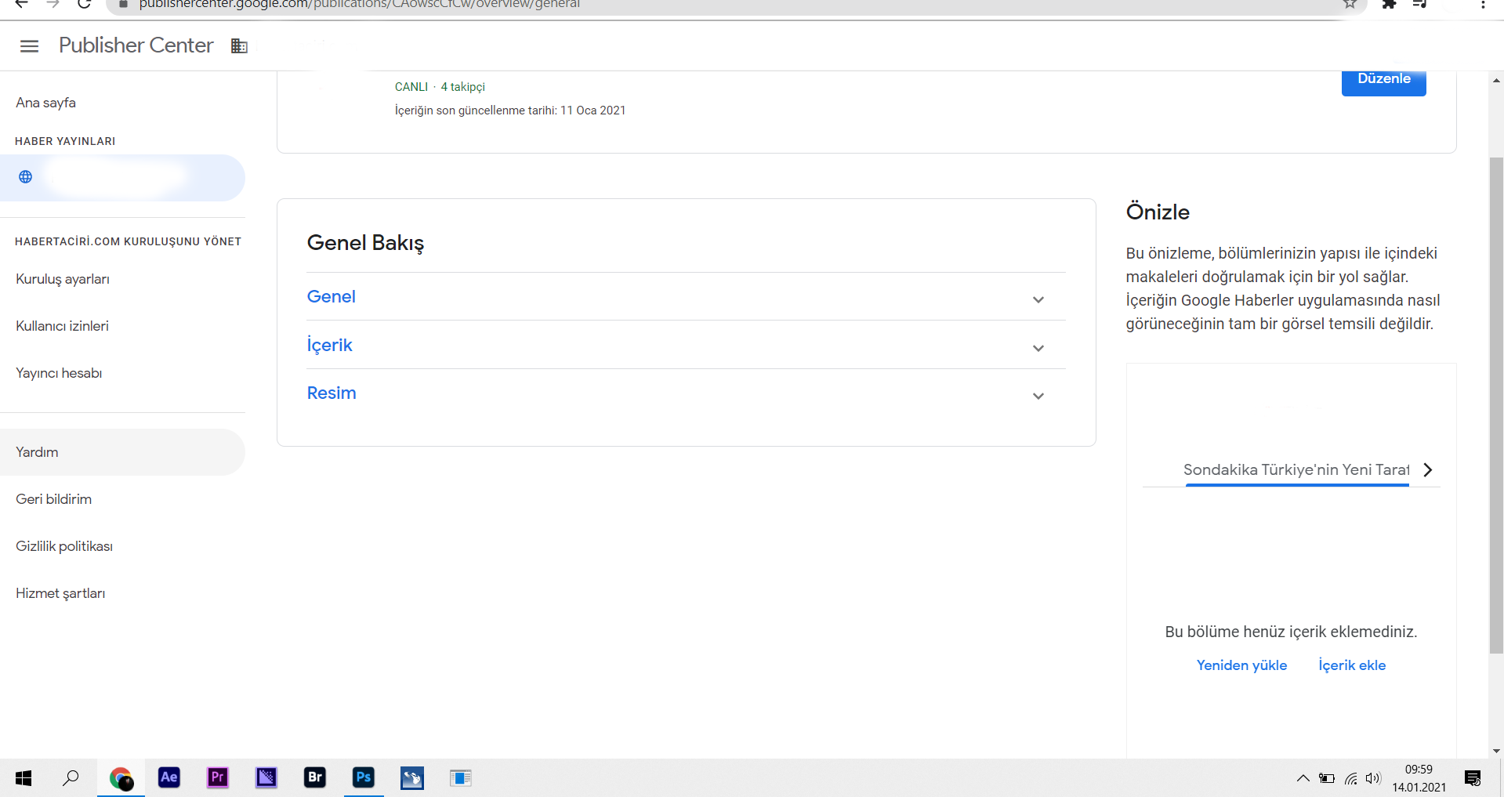Open Ana sayfa in sidebar
Screen dimensions: 1504x797
[45, 103]
